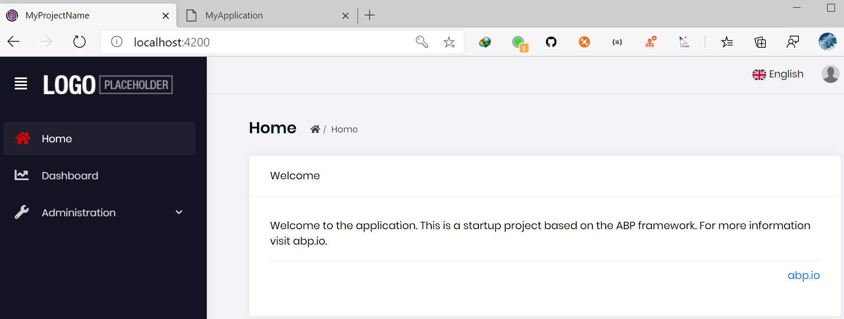The image size is (844, 319).
Task: Open the user avatar menu
Action: click(830, 74)
